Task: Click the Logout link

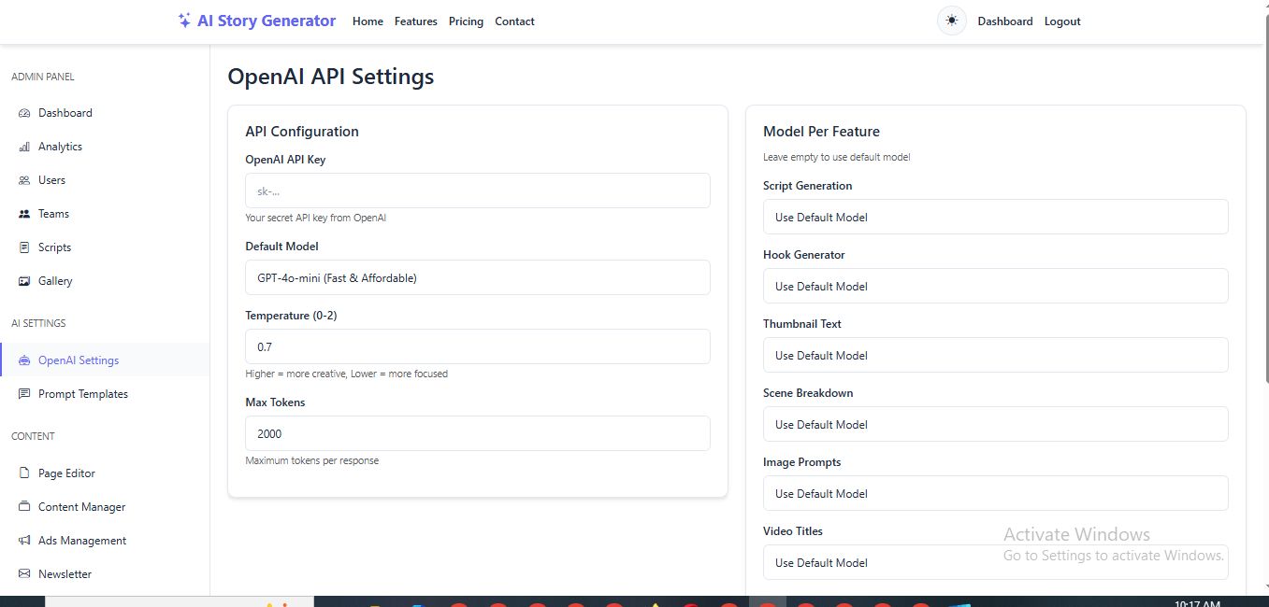Action: pos(1061,21)
